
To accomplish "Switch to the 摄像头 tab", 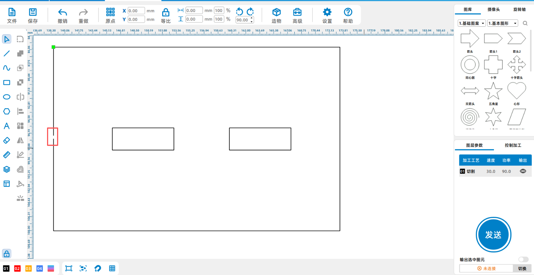I will coord(494,10).
